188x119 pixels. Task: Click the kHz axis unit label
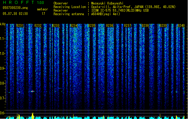click(x=3, y=24)
